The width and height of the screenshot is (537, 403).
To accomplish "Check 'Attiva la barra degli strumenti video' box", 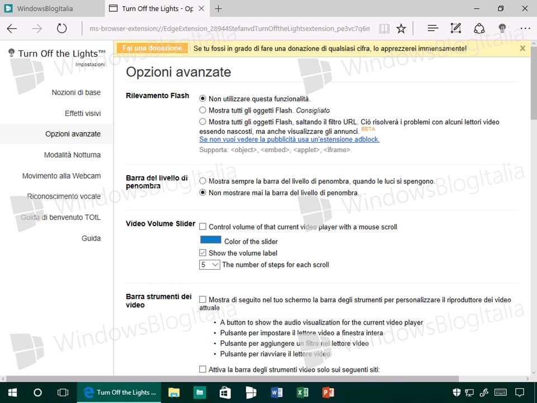I will (202, 369).
